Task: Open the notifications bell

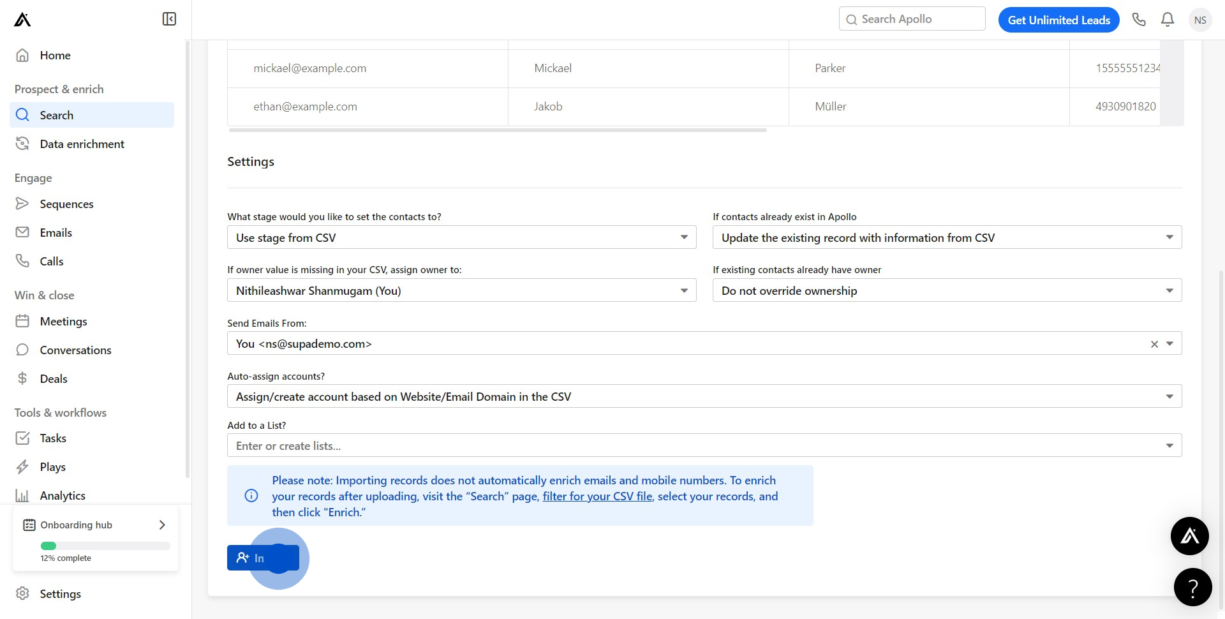Action: tap(1168, 20)
